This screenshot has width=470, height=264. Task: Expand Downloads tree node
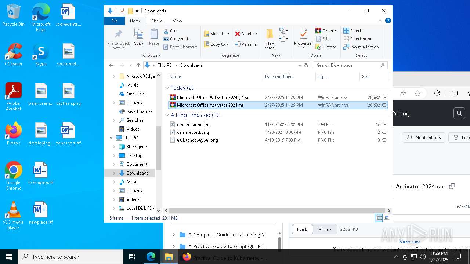[x=114, y=173]
